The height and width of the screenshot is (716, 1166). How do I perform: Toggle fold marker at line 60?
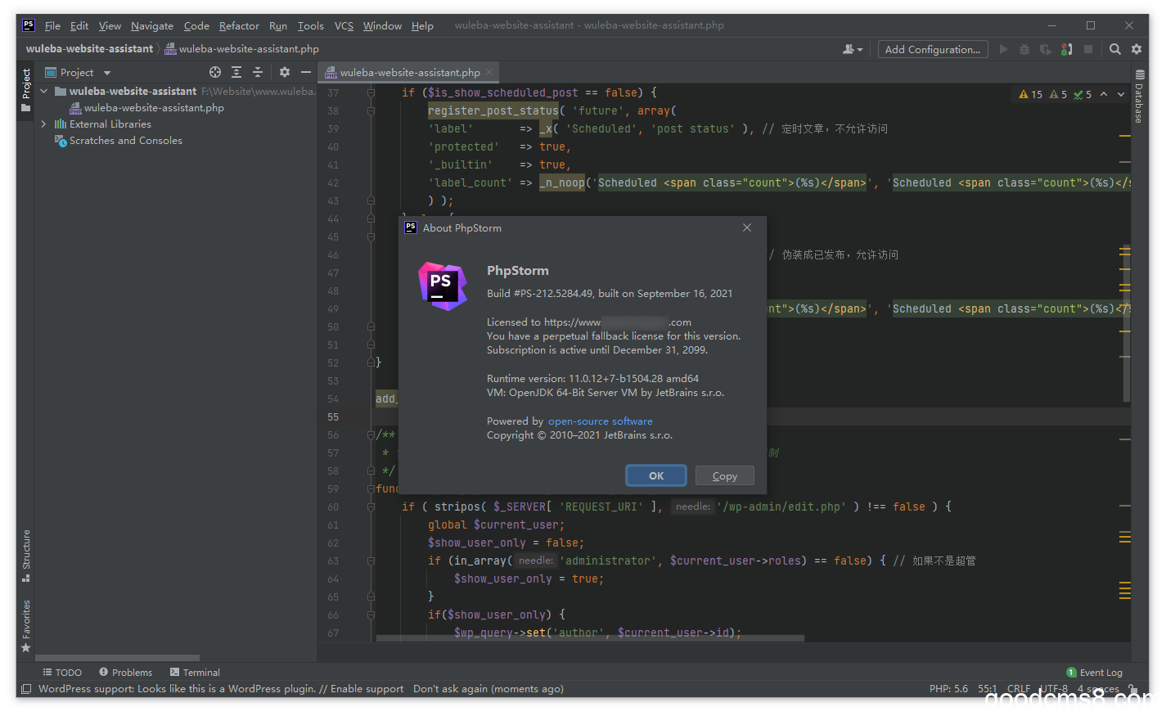pos(371,507)
